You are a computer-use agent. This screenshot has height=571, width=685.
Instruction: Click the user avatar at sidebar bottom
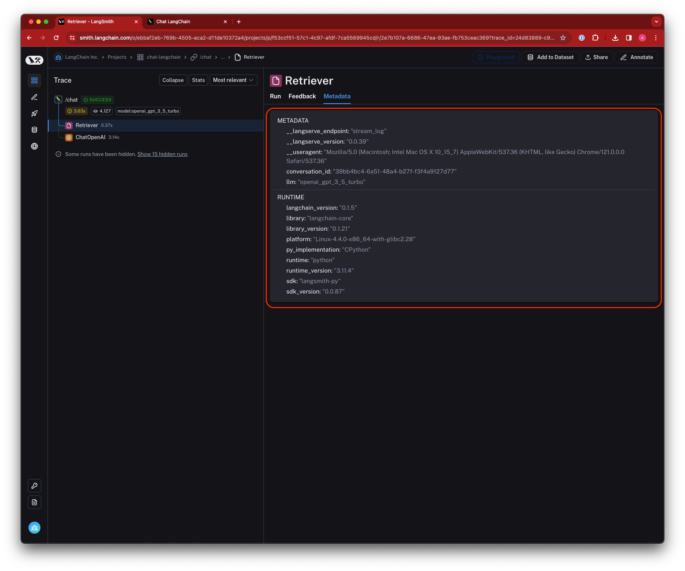[x=34, y=528]
